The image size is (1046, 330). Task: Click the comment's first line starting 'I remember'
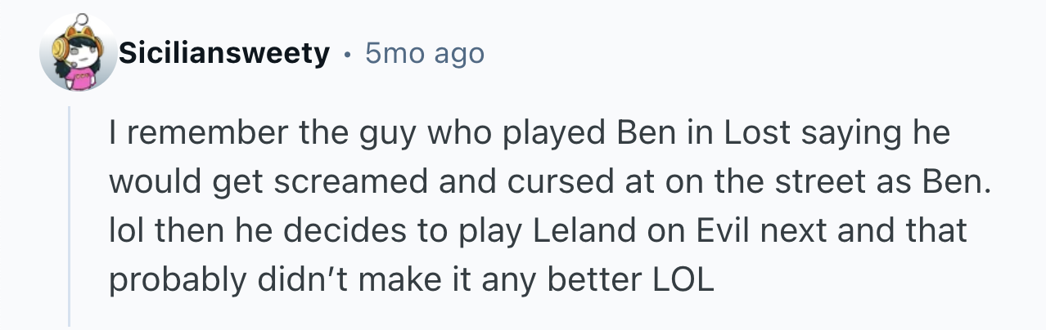529,133
